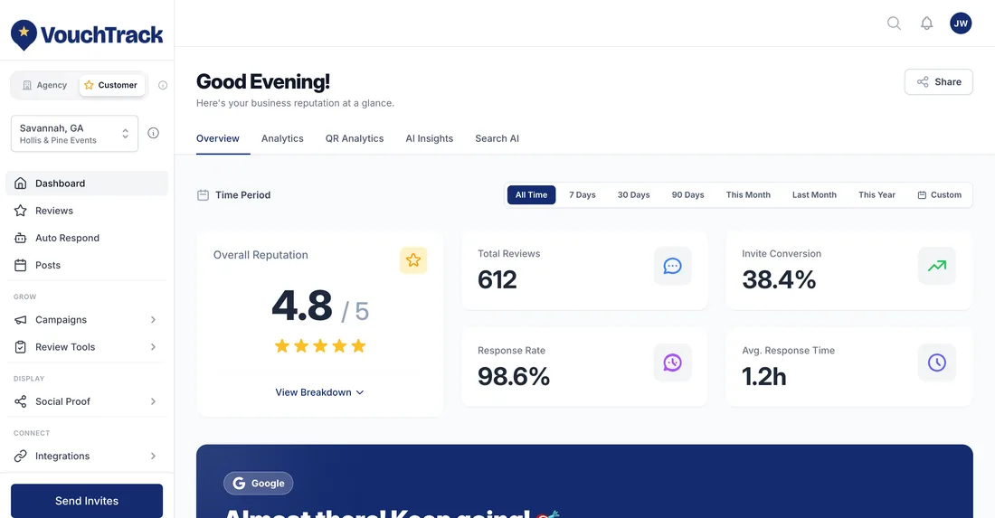Image resolution: width=995 pixels, height=518 pixels.
Task: Select the All Time period
Action: point(531,194)
